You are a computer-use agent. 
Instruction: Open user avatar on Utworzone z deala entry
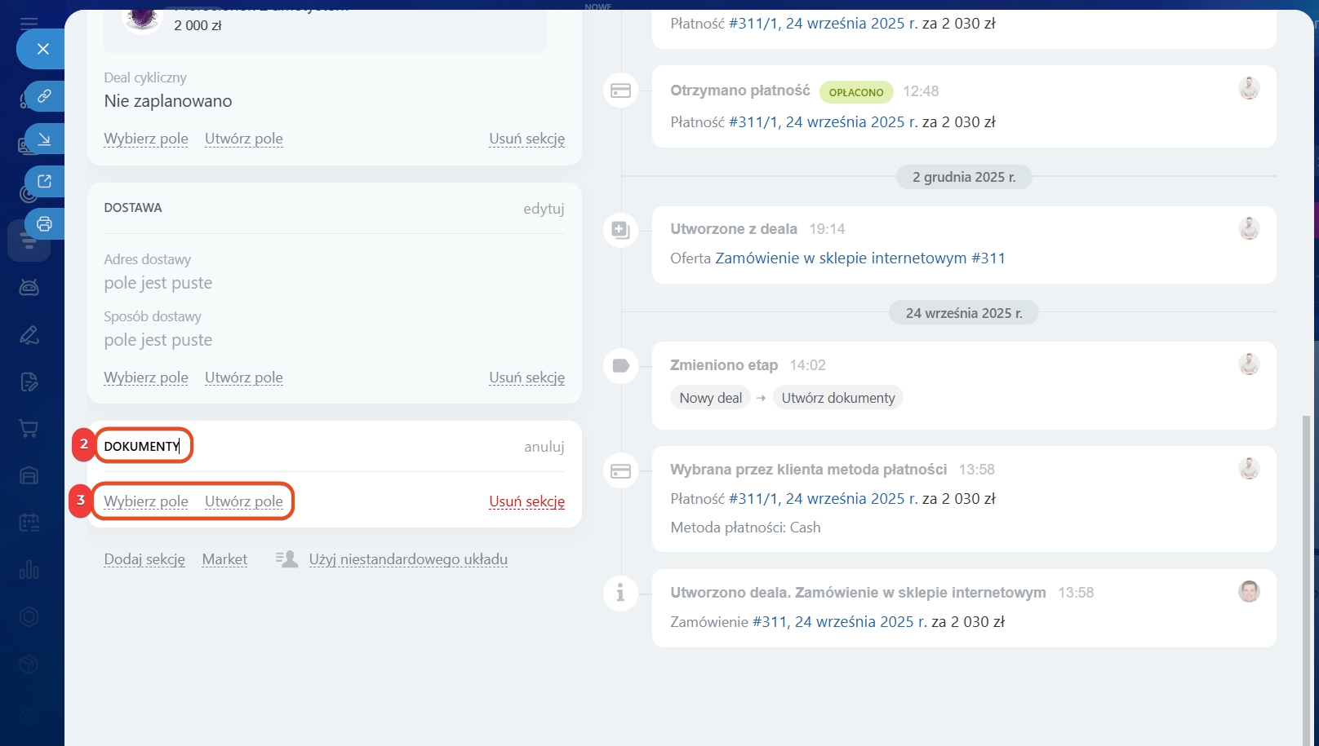click(1249, 228)
